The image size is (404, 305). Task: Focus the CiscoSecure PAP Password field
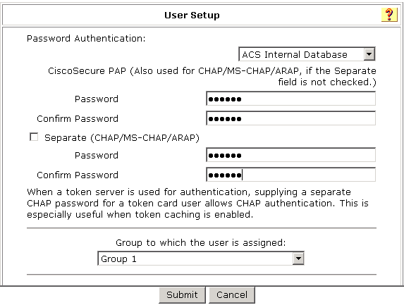point(290,99)
